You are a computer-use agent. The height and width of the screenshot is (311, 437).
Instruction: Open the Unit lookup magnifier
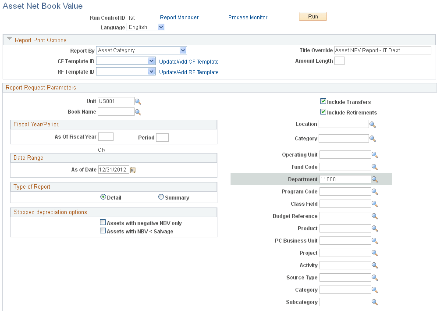pyautogui.click(x=138, y=101)
